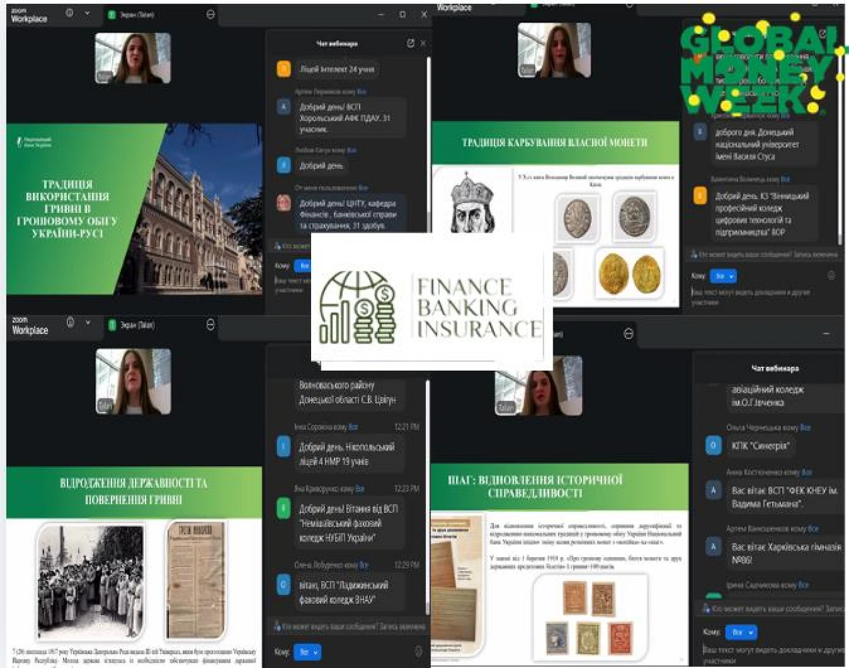Expand dropdown arrow next to upper meeting info icon
This screenshot has height=668, width=849.
pyautogui.click(x=87, y=13)
